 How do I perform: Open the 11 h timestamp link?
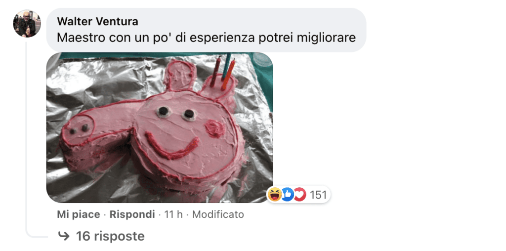[173, 214]
